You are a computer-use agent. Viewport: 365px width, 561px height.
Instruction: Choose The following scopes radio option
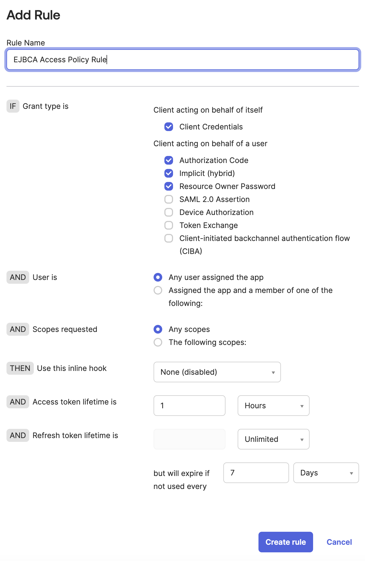[x=158, y=342]
